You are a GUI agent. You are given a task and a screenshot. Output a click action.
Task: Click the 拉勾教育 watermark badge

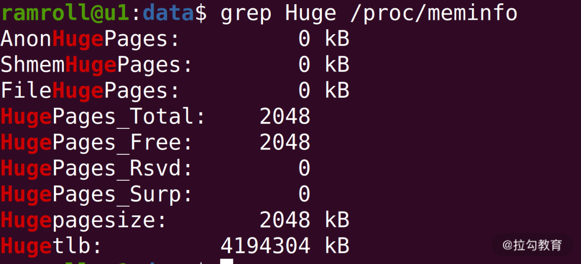532,245
